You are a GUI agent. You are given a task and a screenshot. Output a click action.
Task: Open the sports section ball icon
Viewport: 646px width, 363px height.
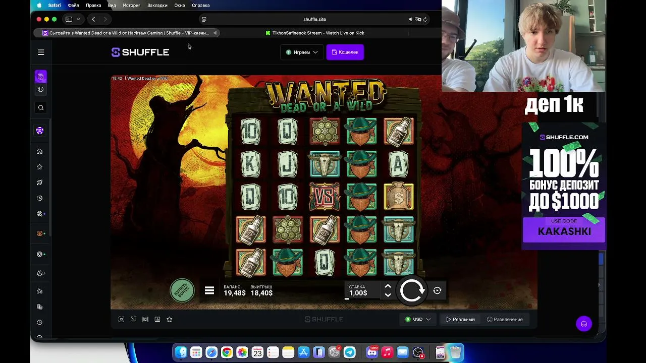[x=41, y=89]
